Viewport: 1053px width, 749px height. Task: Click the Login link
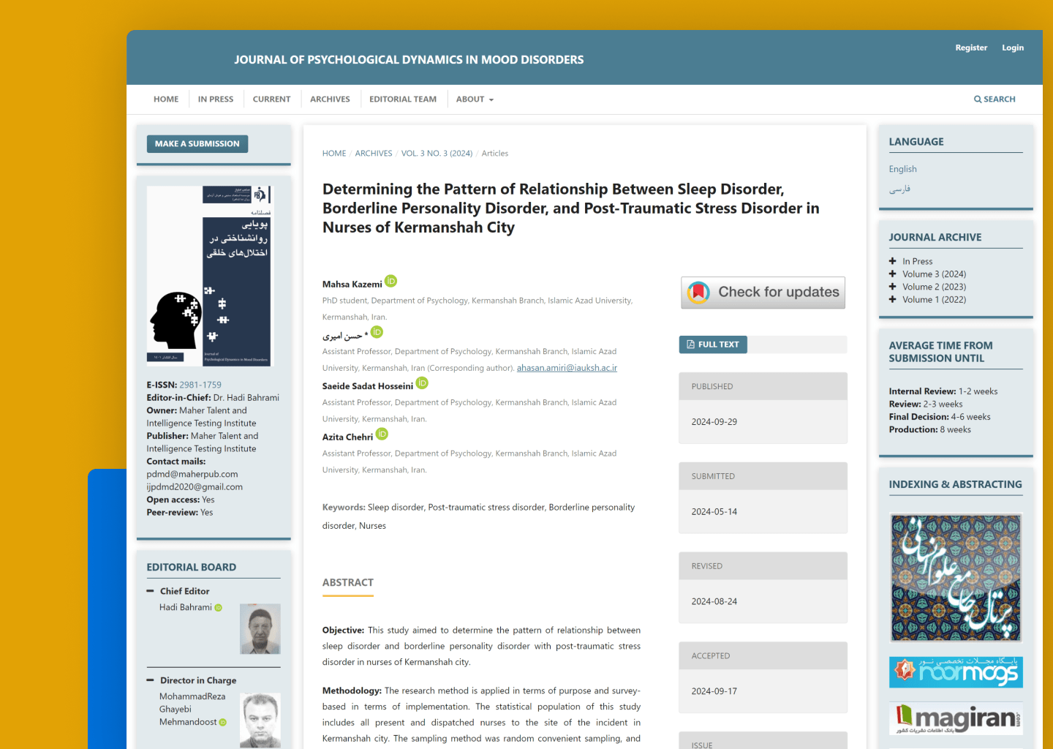pos(1013,48)
